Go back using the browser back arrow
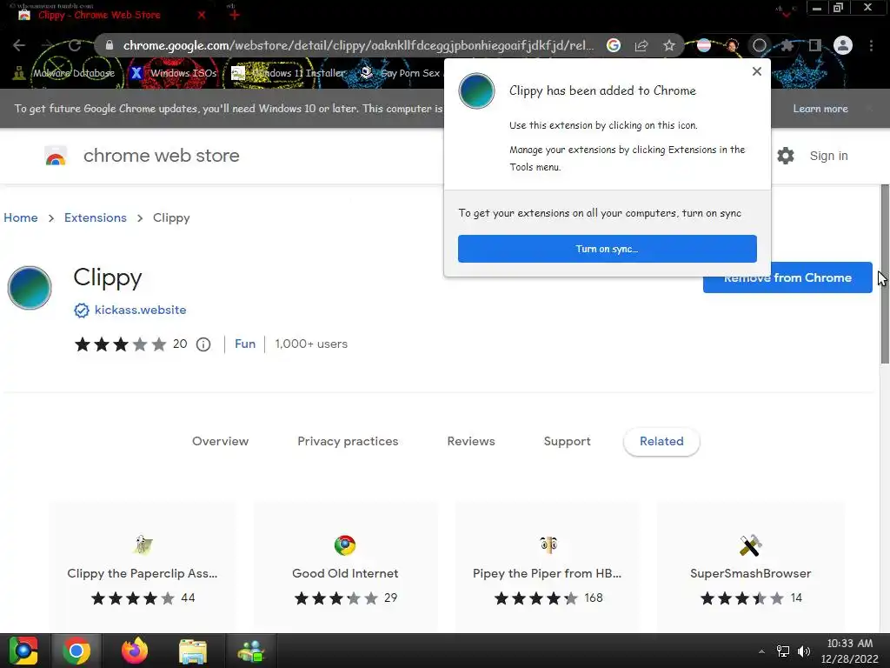The image size is (890, 668). click(x=19, y=45)
